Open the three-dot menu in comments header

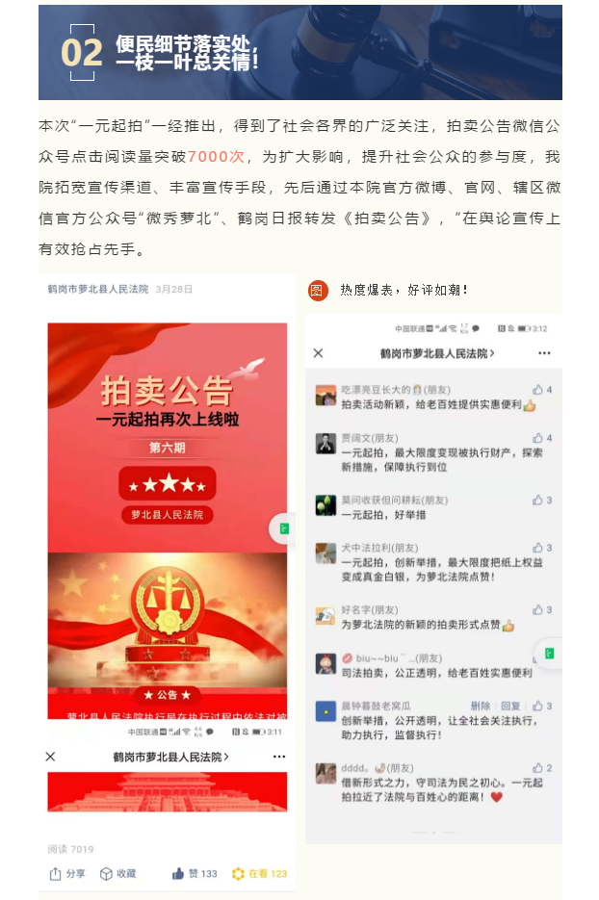coord(544,353)
